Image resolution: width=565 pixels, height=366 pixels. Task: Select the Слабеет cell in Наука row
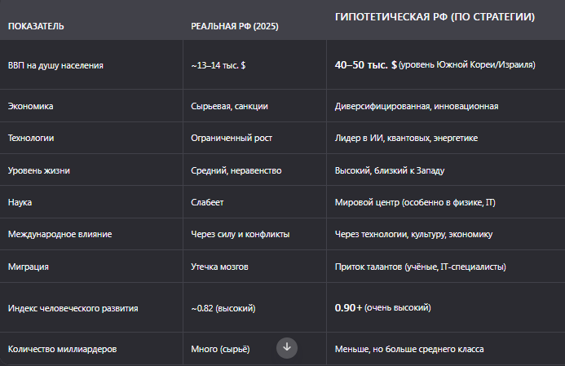click(207, 202)
